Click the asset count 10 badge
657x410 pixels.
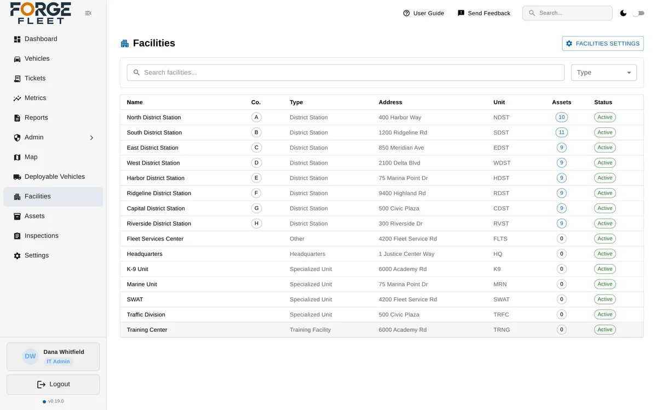(x=561, y=117)
